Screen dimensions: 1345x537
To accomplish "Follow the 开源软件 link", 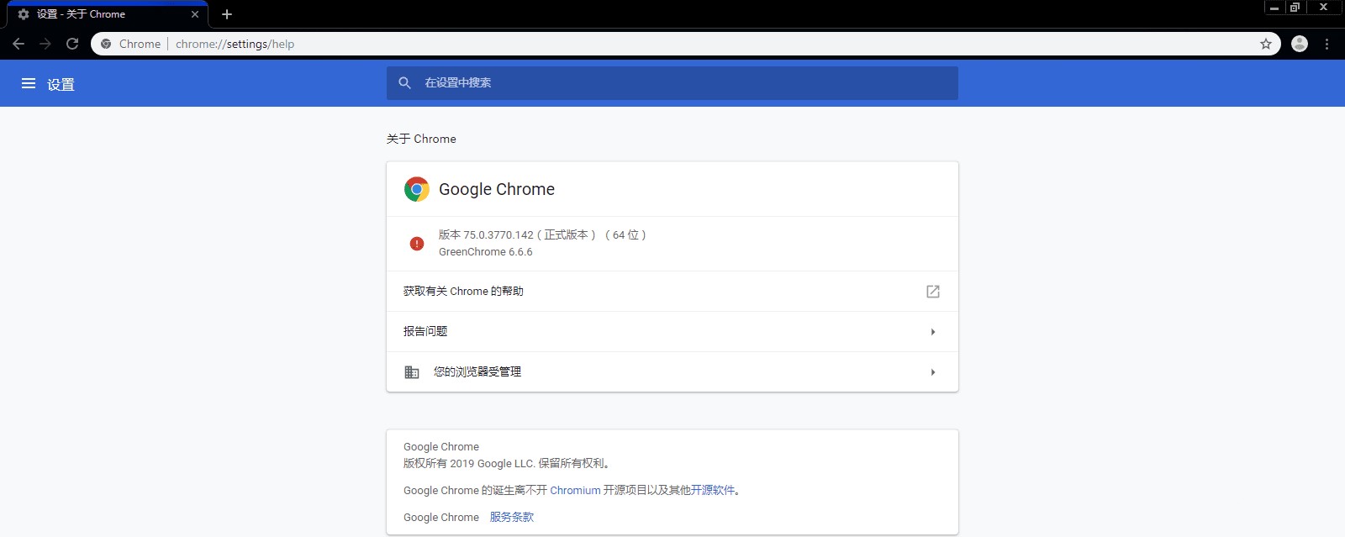I will (713, 491).
